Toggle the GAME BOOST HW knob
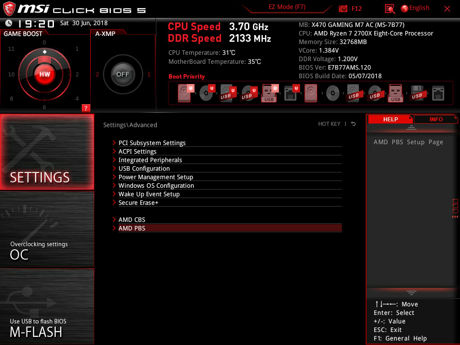Screen dimensions: 460x345 (x=44, y=74)
